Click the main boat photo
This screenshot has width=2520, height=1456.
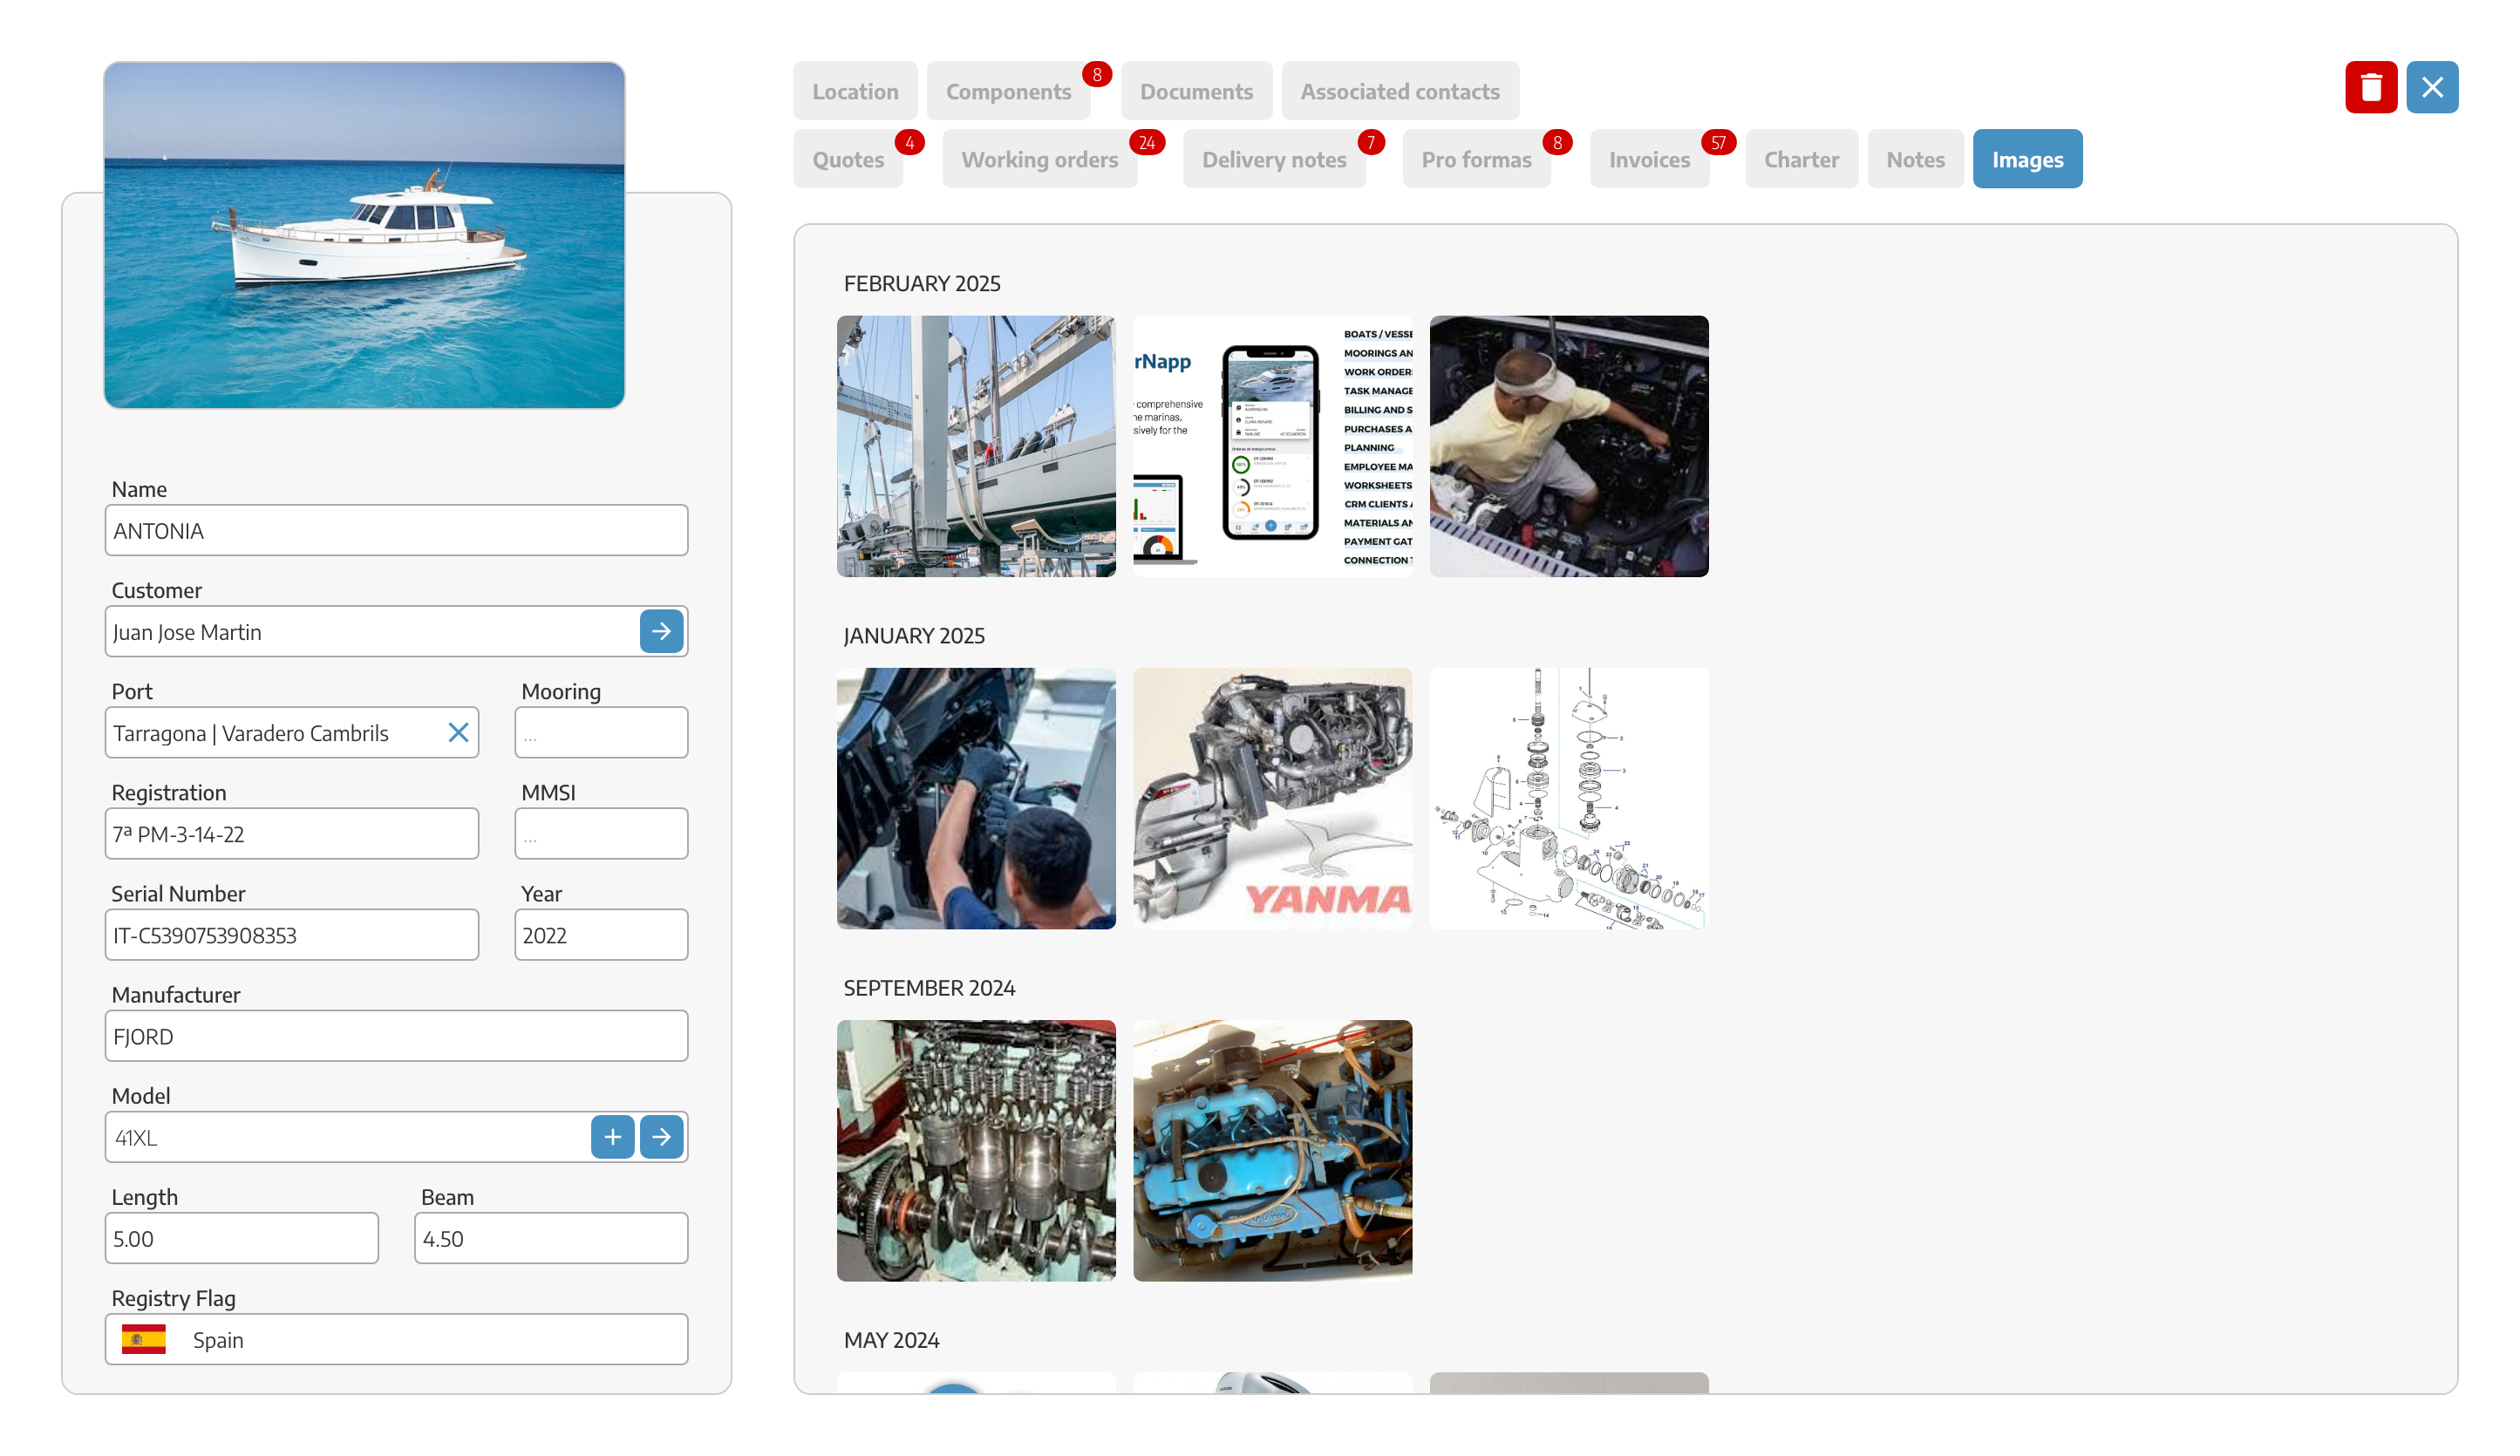click(364, 235)
